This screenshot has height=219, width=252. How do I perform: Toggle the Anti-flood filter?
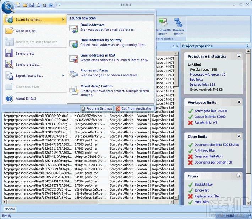[205, 151]
